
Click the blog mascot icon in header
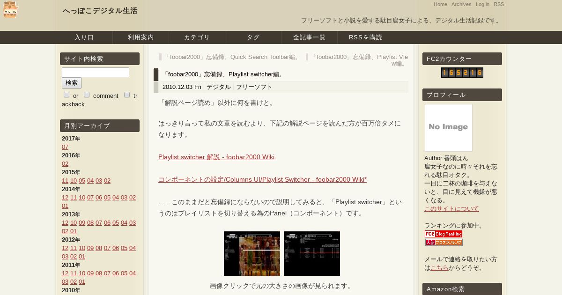point(10,9)
